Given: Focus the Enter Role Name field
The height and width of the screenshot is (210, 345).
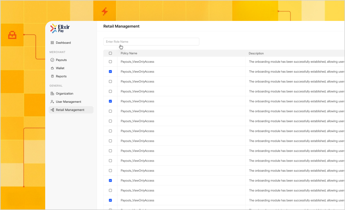Looking at the screenshot, I should (x=151, y=41).
